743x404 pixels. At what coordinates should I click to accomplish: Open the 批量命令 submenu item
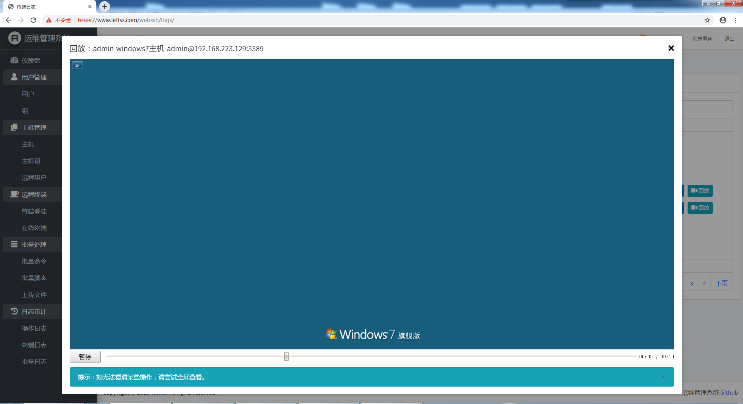34,261
